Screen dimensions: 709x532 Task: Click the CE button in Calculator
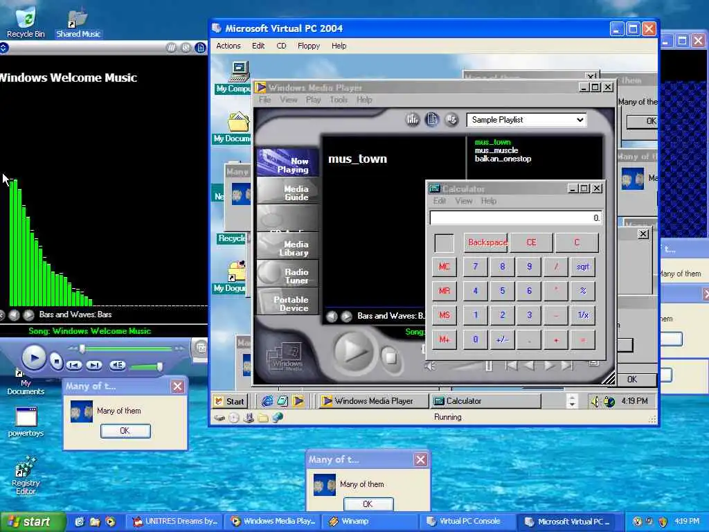[531, 242]
